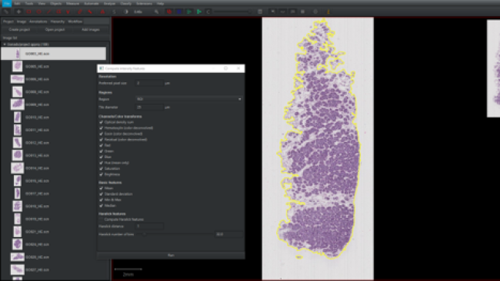This screenshot has width=500, height=281.
Task: Select the Points counting tool
Action: 102,12
